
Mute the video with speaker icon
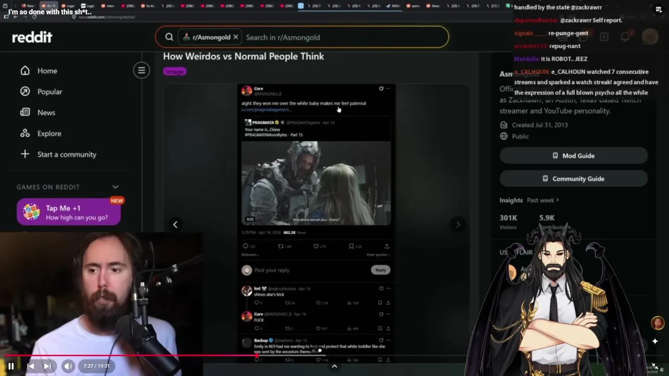(68, 366)
